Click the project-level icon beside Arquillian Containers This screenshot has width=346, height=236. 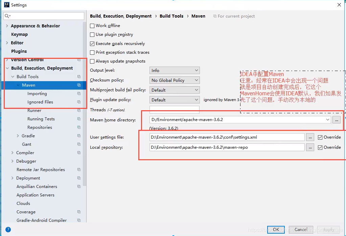(79, 186)
